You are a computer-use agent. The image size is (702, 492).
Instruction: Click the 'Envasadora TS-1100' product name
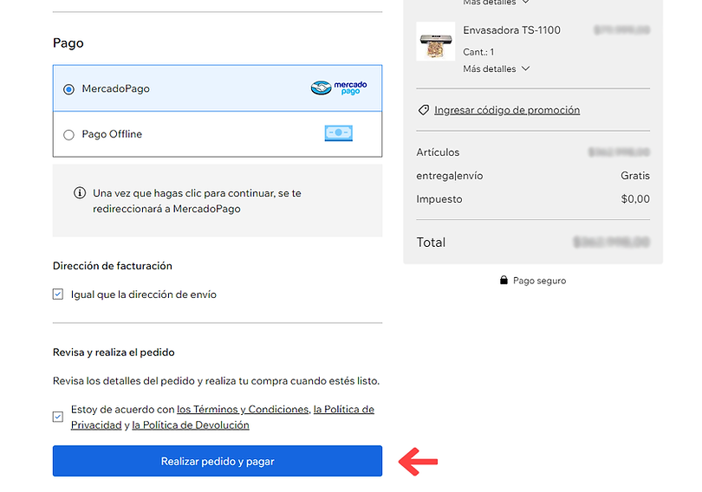[x=511, y=30]
